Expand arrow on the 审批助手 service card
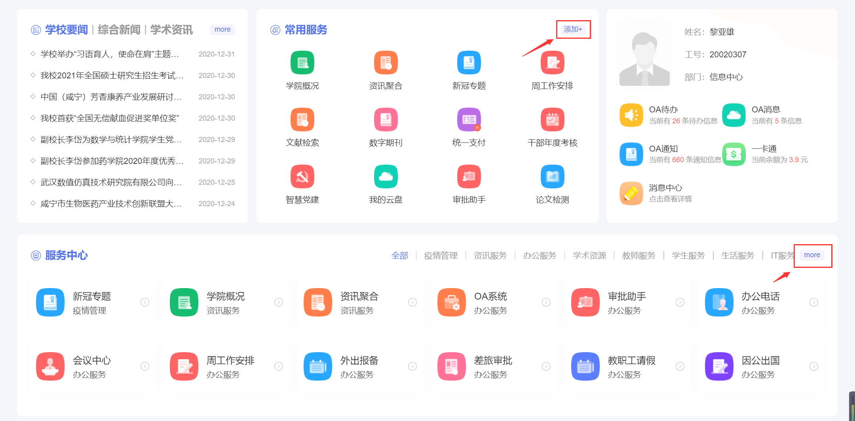 pos(680,302)
